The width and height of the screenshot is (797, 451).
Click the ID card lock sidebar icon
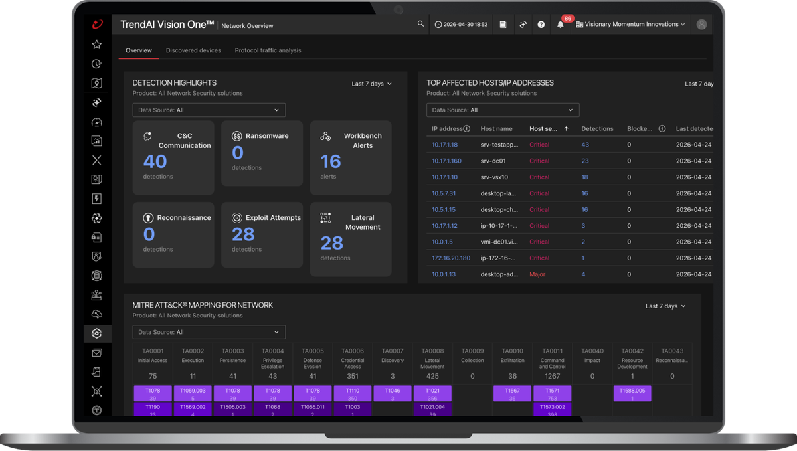coord(97,237)
